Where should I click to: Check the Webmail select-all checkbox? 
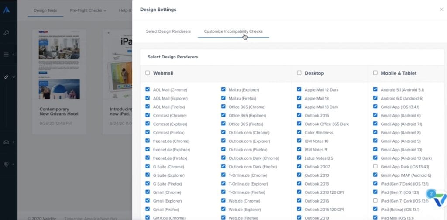tap(148, 72)
